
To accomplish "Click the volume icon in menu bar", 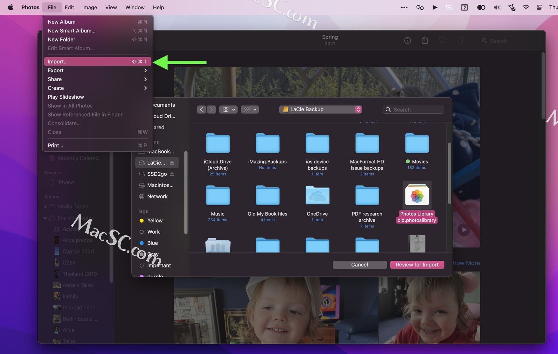I will click(x=497, y=7).
